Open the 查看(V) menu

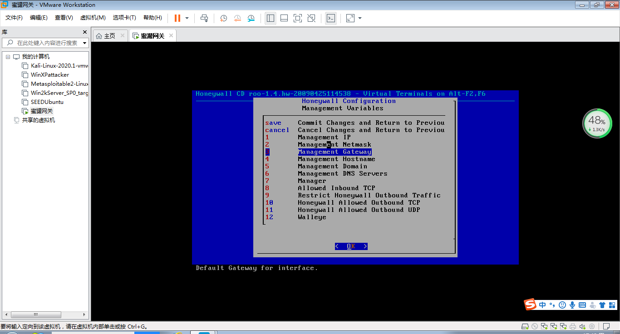click(64, 18)
